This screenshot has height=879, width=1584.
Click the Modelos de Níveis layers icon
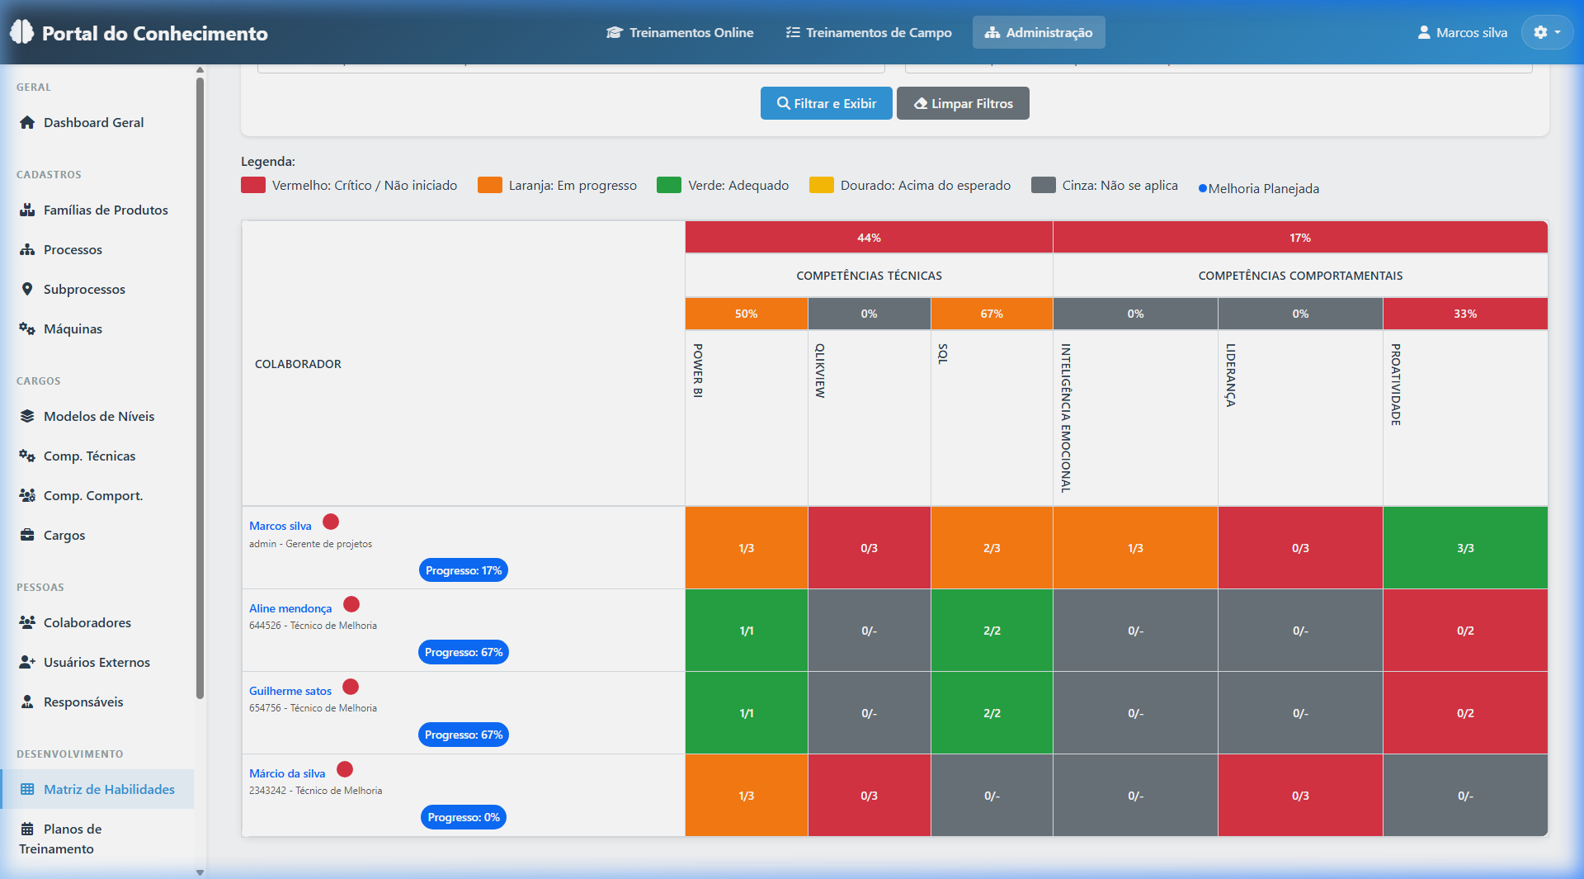point(27,416)
